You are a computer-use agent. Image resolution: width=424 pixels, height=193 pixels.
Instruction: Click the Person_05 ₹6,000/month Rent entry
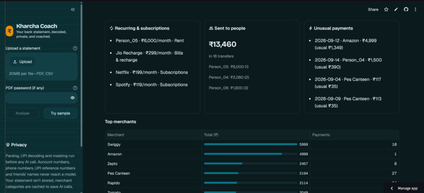pyautogui.click(x=149, y=41)
